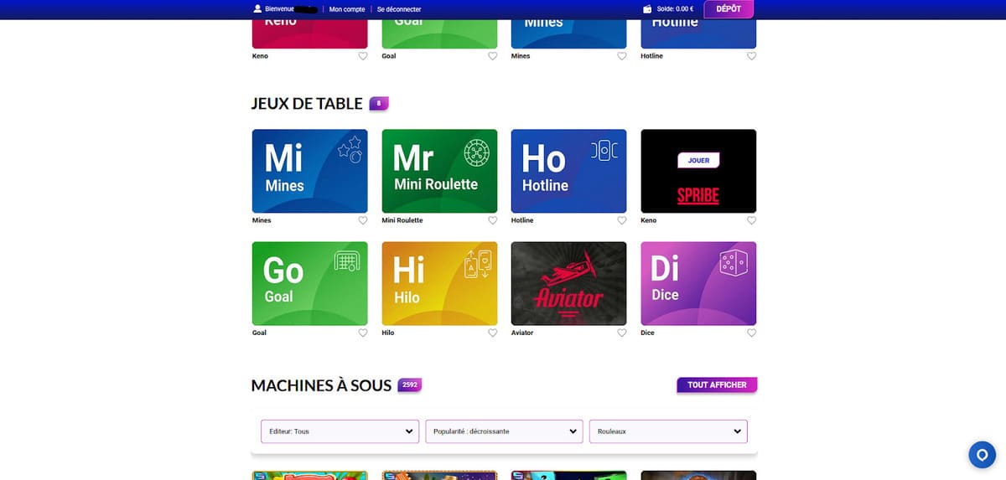Click the star-bomb icon on Mines tile
The image size is (1006, 480).
point(350,148)
